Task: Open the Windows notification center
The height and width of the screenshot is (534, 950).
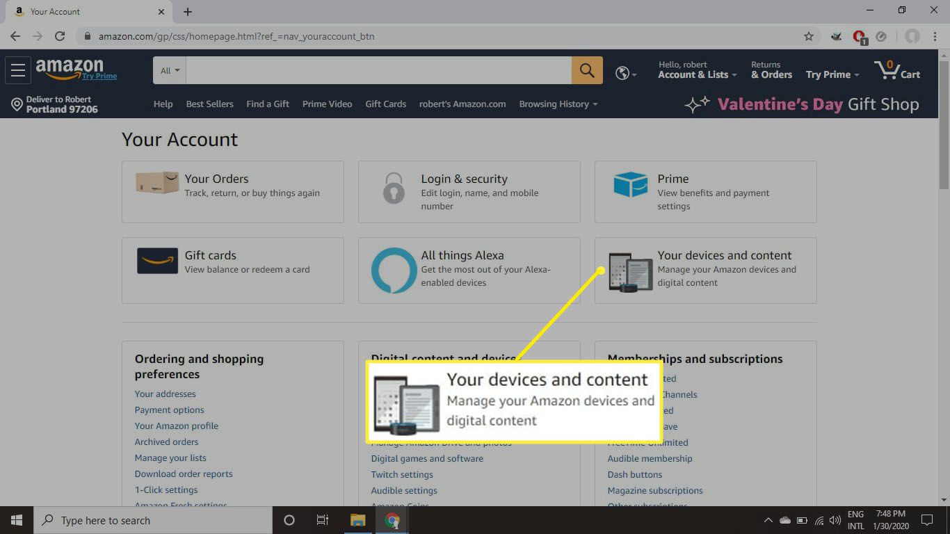Action: (x=926, y=520)
